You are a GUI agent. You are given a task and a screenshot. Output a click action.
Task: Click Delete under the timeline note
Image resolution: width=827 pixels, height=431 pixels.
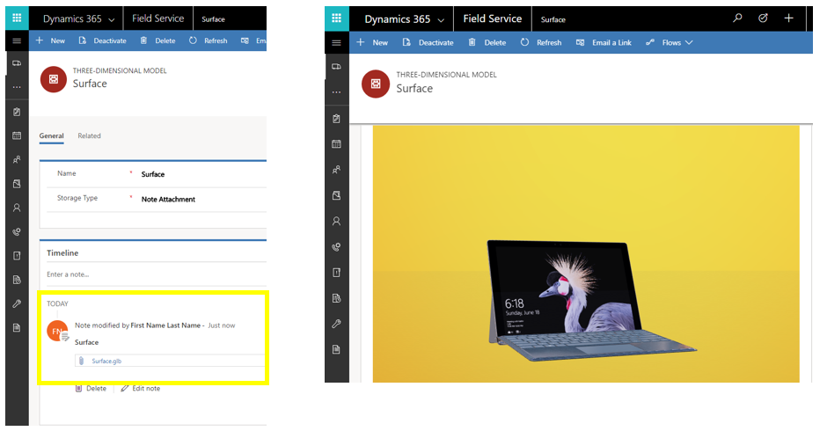[91, 388]
